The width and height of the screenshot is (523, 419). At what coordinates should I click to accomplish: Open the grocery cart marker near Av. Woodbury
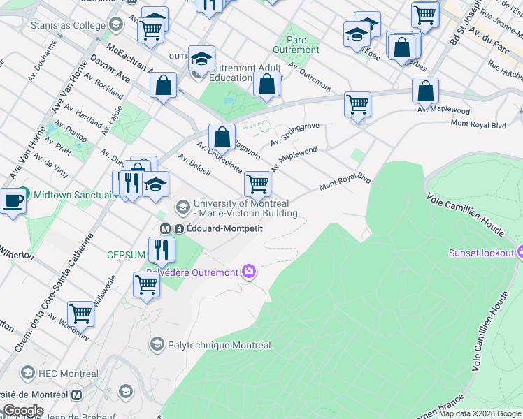click(x=80, y=316)
